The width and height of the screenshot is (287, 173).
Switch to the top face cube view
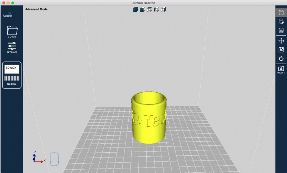click(149, 9)
